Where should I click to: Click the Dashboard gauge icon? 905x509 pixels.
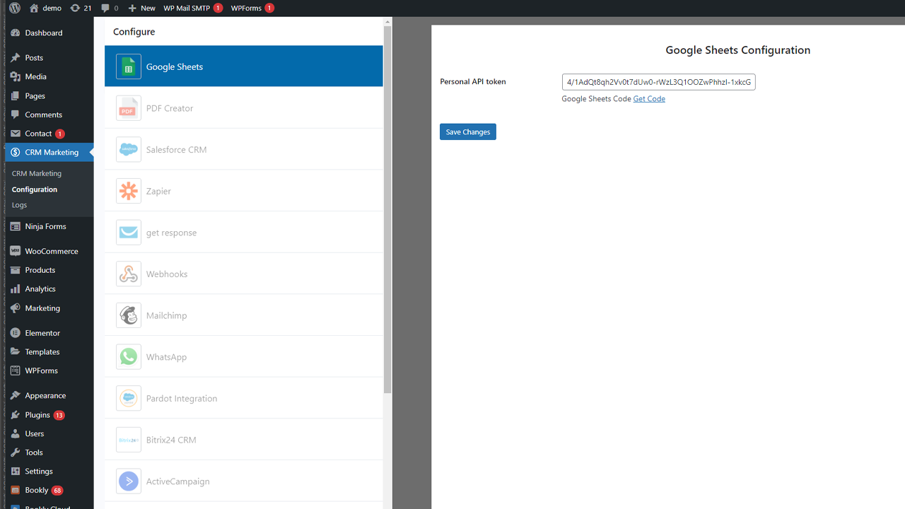click(16, 33)
